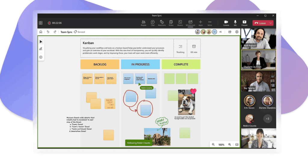Click the General tag label

(x=81, y=32)
